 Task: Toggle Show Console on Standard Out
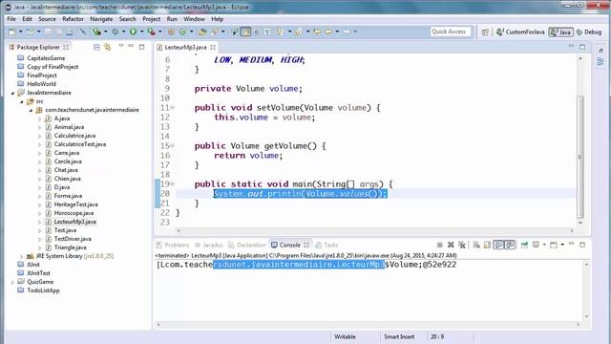point(498,245)
